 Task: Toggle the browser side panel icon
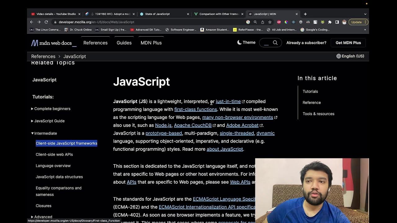[337, 22]
